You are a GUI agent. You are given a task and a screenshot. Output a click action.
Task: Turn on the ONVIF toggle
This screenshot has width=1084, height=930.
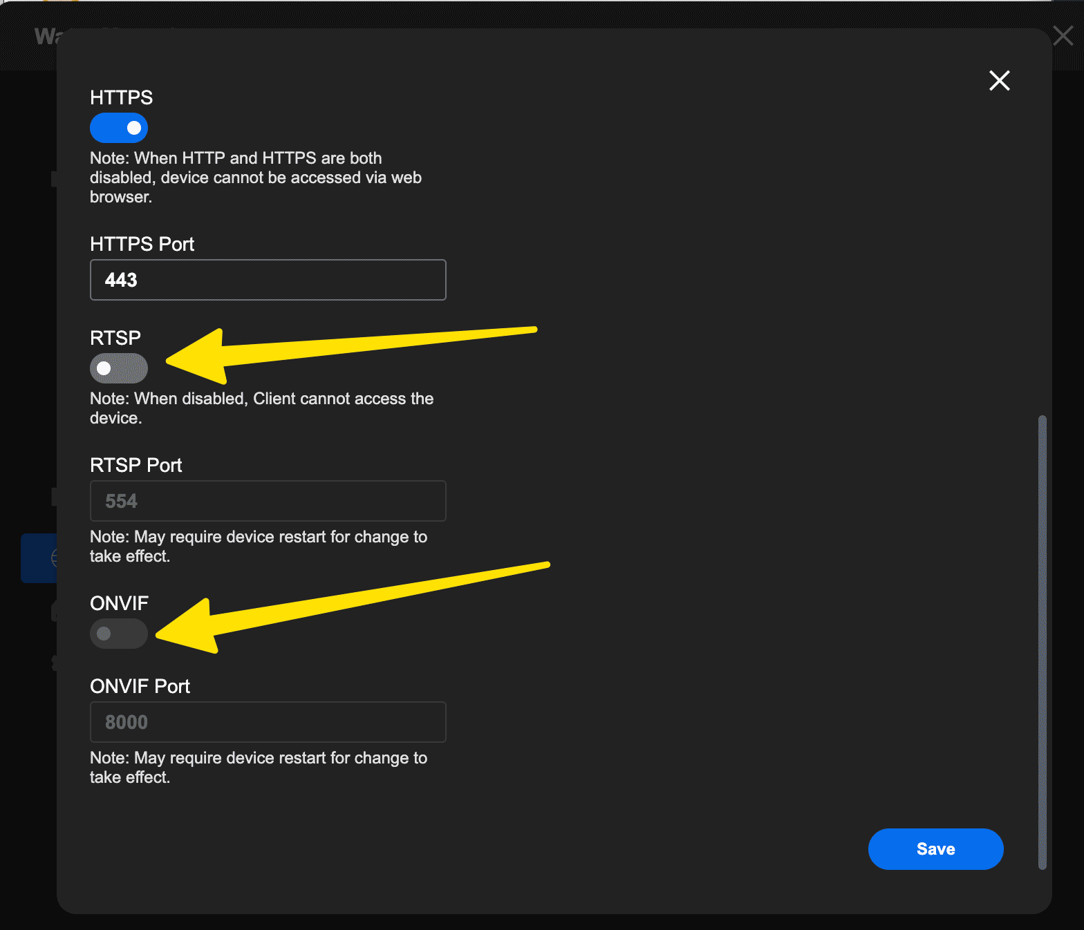pyautogui.click(x=119, y=634)
